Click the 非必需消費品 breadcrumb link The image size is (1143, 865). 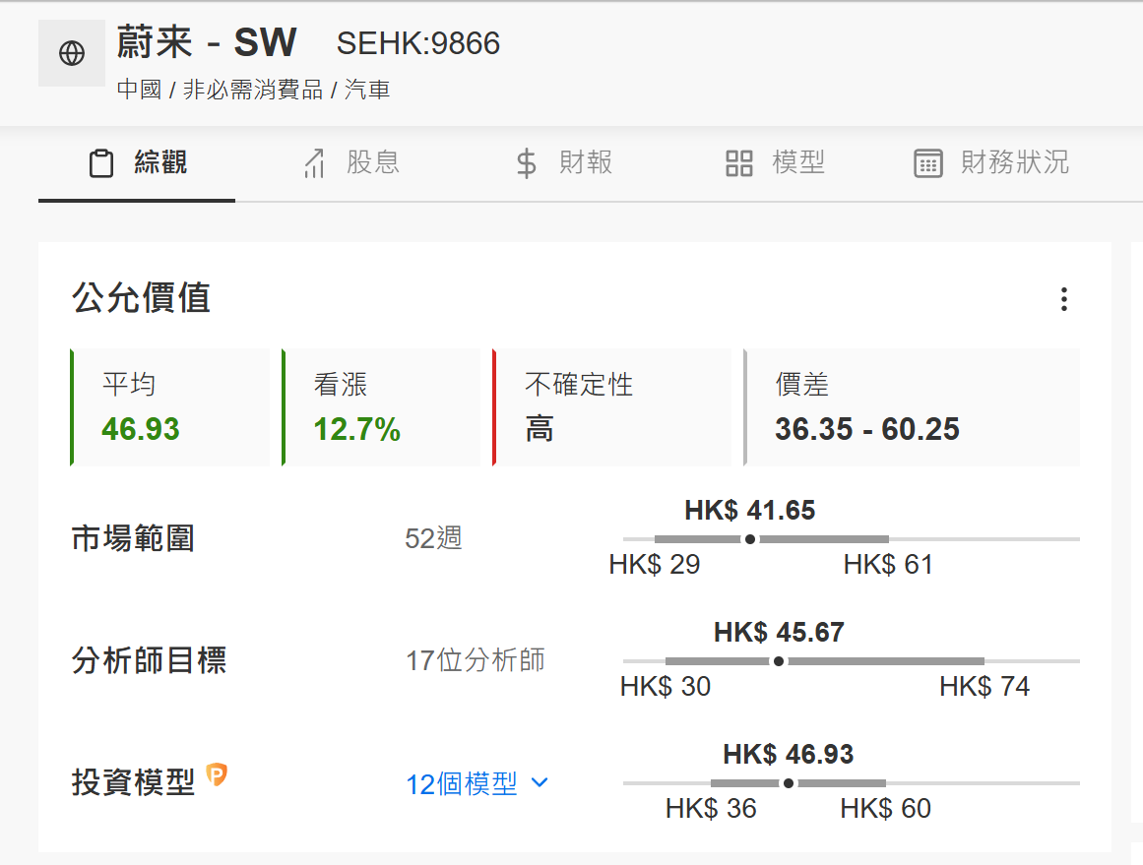tap(253, 90)
